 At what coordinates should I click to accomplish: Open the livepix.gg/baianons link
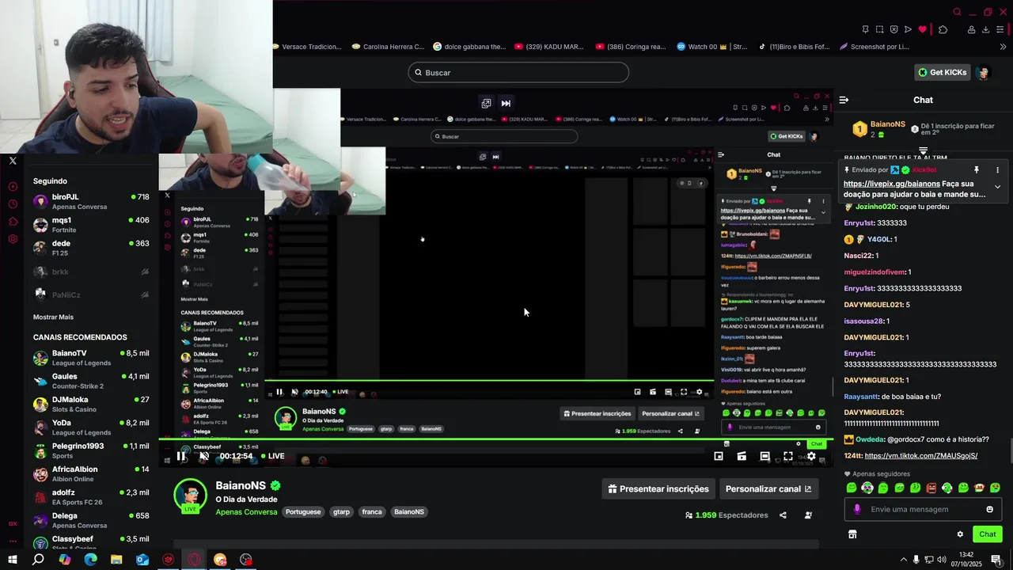click(x=892, y=184)
